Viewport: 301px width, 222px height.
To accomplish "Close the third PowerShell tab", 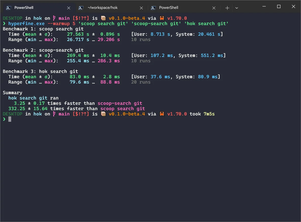I will pos(214,8).
